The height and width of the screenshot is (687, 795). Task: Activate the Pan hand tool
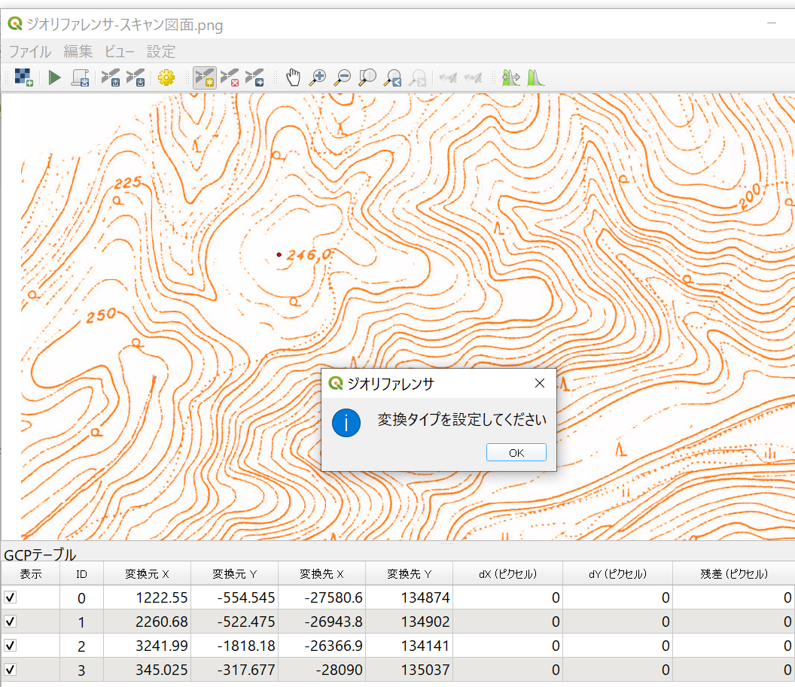(x=293, y=78)
